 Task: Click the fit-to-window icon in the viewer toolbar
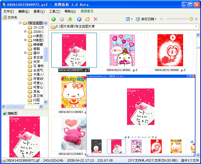tap(139, 137)
